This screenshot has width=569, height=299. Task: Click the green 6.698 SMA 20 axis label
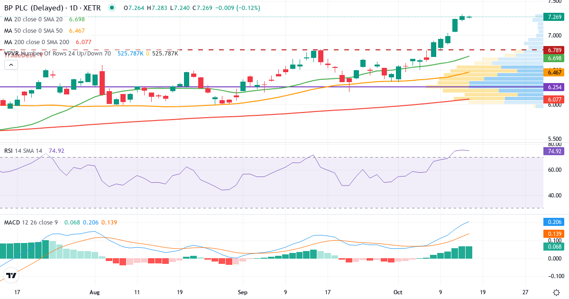point(555,58)
